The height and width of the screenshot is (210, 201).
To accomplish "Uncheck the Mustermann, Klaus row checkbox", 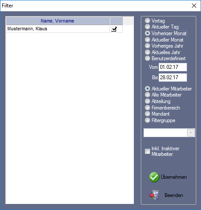I will pyautogui.click(x=114, y=29).
